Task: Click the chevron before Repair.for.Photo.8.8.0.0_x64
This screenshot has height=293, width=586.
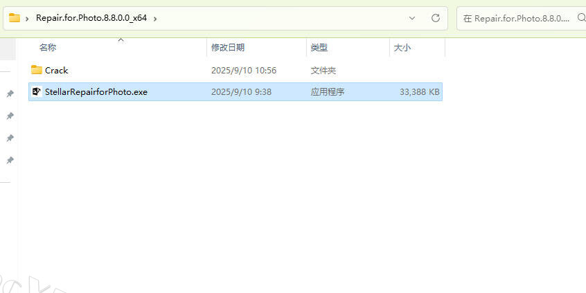Action: tap(27, 18)
